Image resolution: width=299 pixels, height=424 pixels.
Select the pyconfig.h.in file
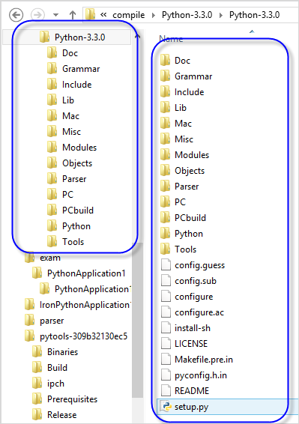coord(201,375)
